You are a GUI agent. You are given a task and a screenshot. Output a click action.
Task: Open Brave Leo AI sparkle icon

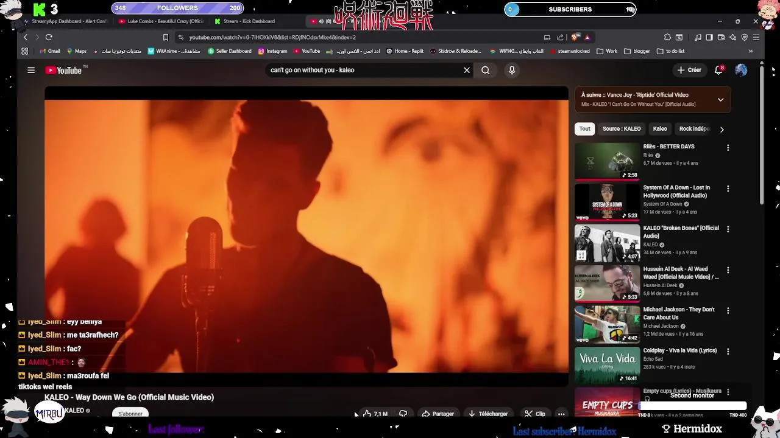click(x=732, y=37)
